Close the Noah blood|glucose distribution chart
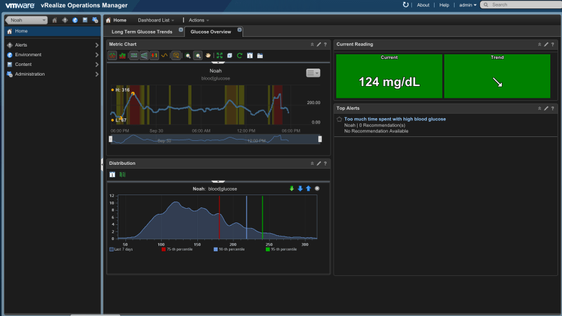Screen dimensions: 562x316 pos(317,189)
